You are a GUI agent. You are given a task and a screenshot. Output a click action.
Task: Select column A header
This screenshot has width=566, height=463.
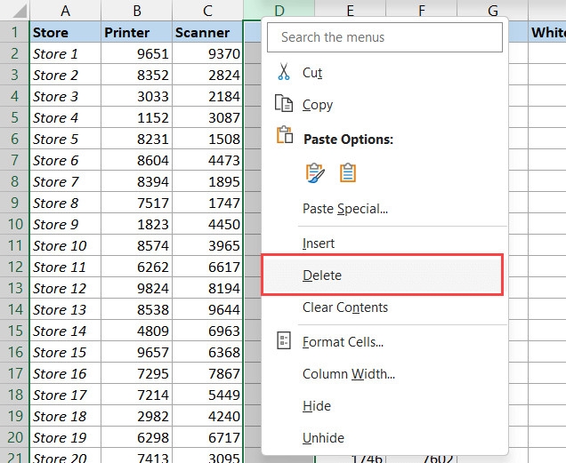[65, 11]
